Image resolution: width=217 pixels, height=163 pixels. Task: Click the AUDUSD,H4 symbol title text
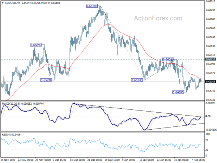pyautogui.click(x=13, y=3)
